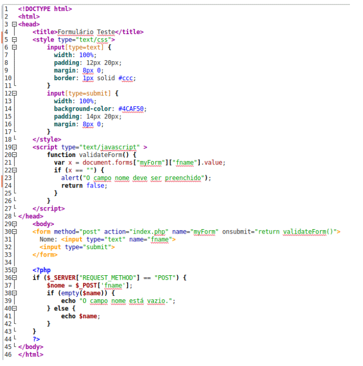This screenshot has height=366, width=363.
Task: Fold the input[type=submit] rule on line 12
Action: coord(14,93)
